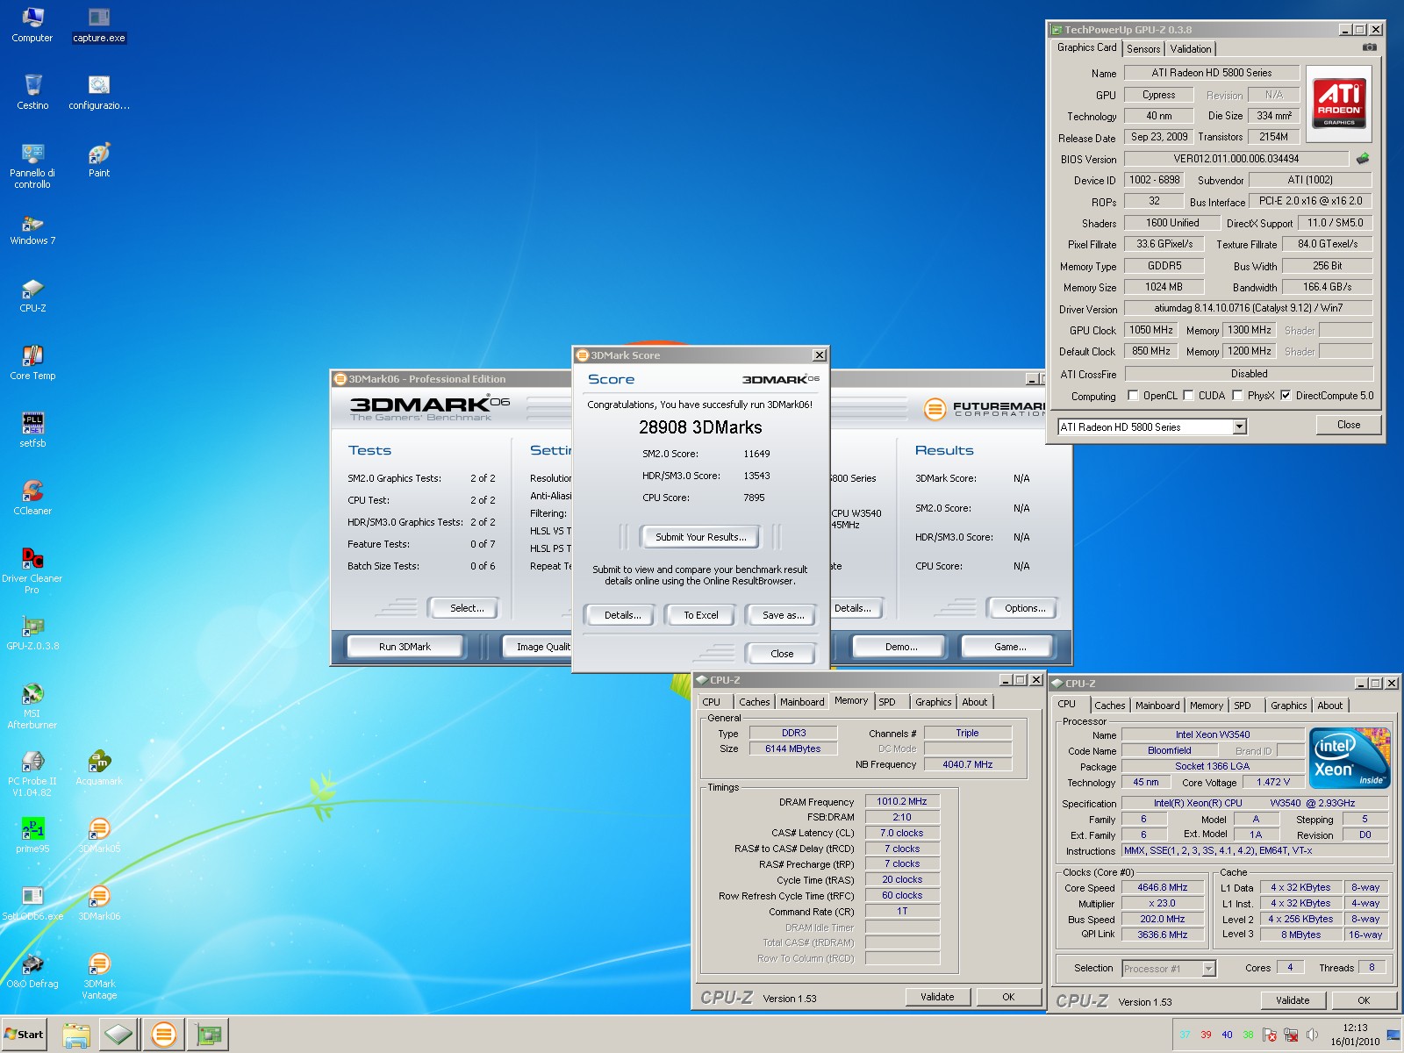Open the 3DMark Vantage desktop icon
The image size is (1404, 1053).
[x=99, y=976]
